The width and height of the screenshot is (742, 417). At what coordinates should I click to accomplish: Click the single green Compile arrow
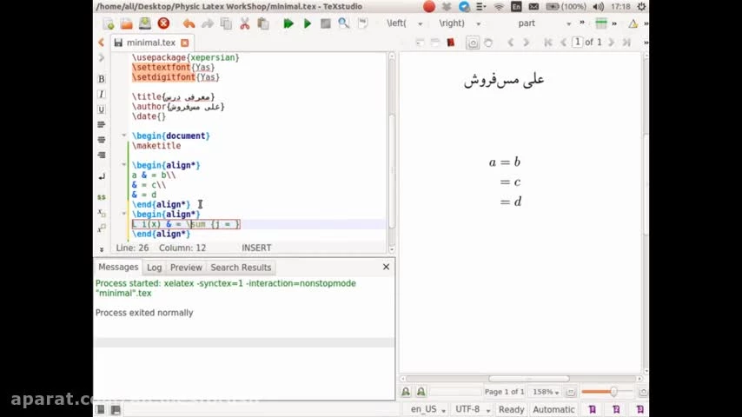(308, 23)
